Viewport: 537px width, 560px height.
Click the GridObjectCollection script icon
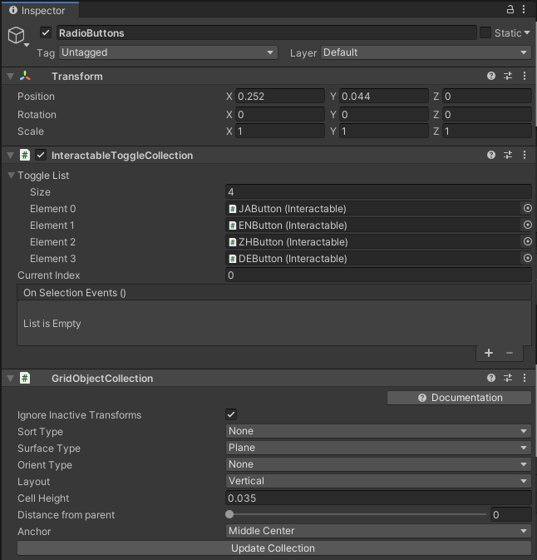coord(25,378)
